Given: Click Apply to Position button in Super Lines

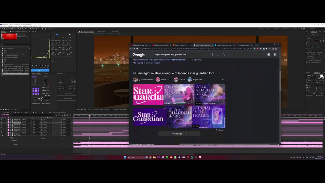Looking at the screenshot, I should tap(68, 98).
